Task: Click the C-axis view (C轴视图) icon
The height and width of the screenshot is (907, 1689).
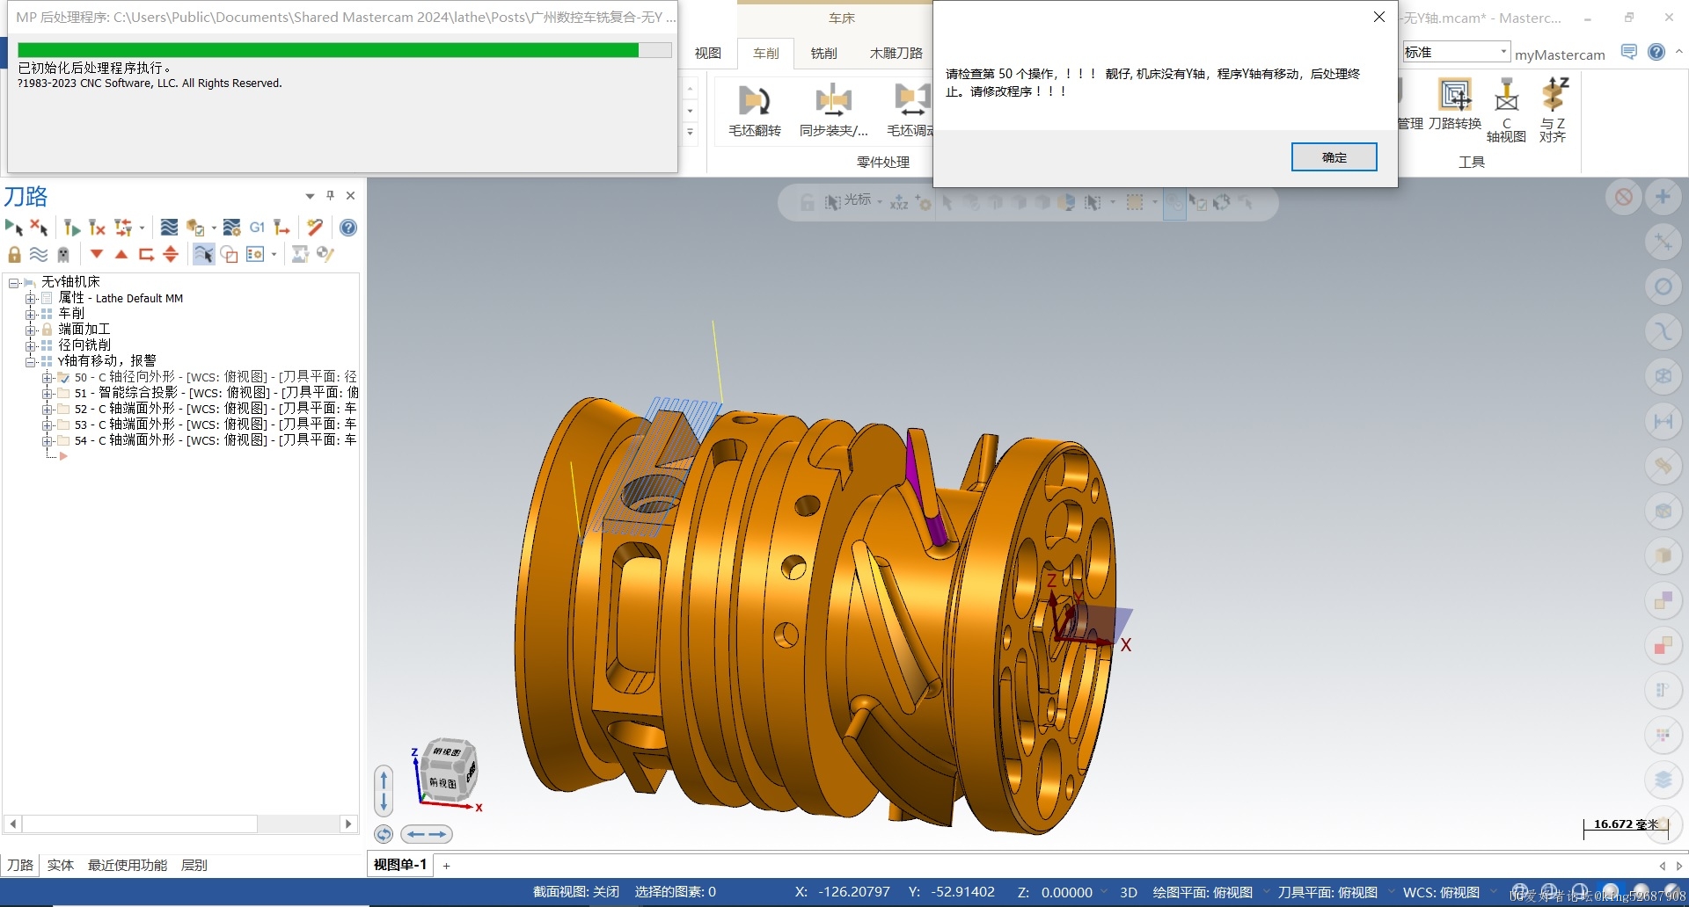Action: [x=1506, y=110]
